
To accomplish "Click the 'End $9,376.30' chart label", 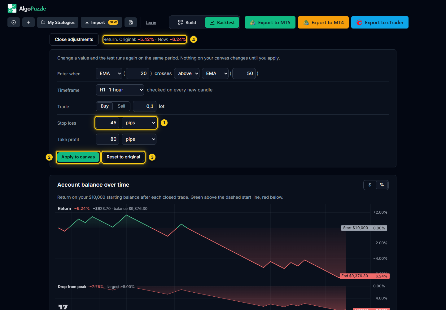I will 355,276.
